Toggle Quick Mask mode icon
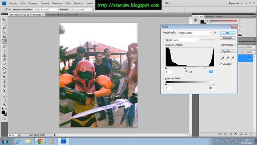Image resolution: width=257 pixels, height=145 pixels. [4, 118]
